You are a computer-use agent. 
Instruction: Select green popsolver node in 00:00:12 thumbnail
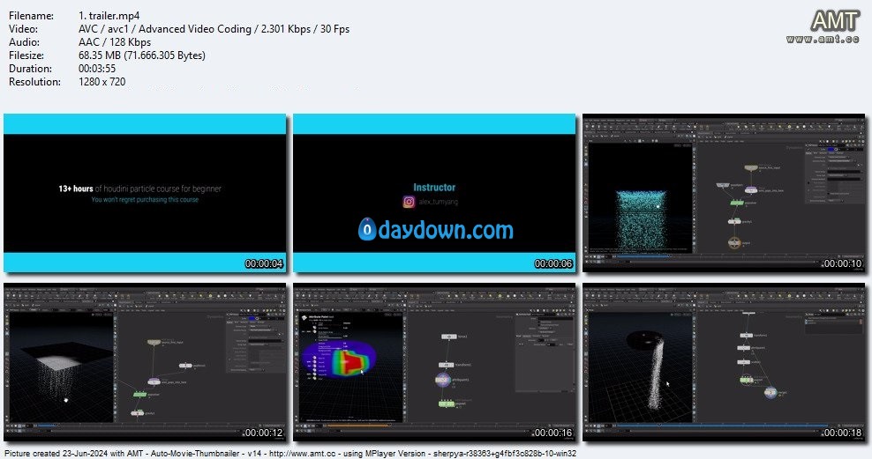(139, 394)
